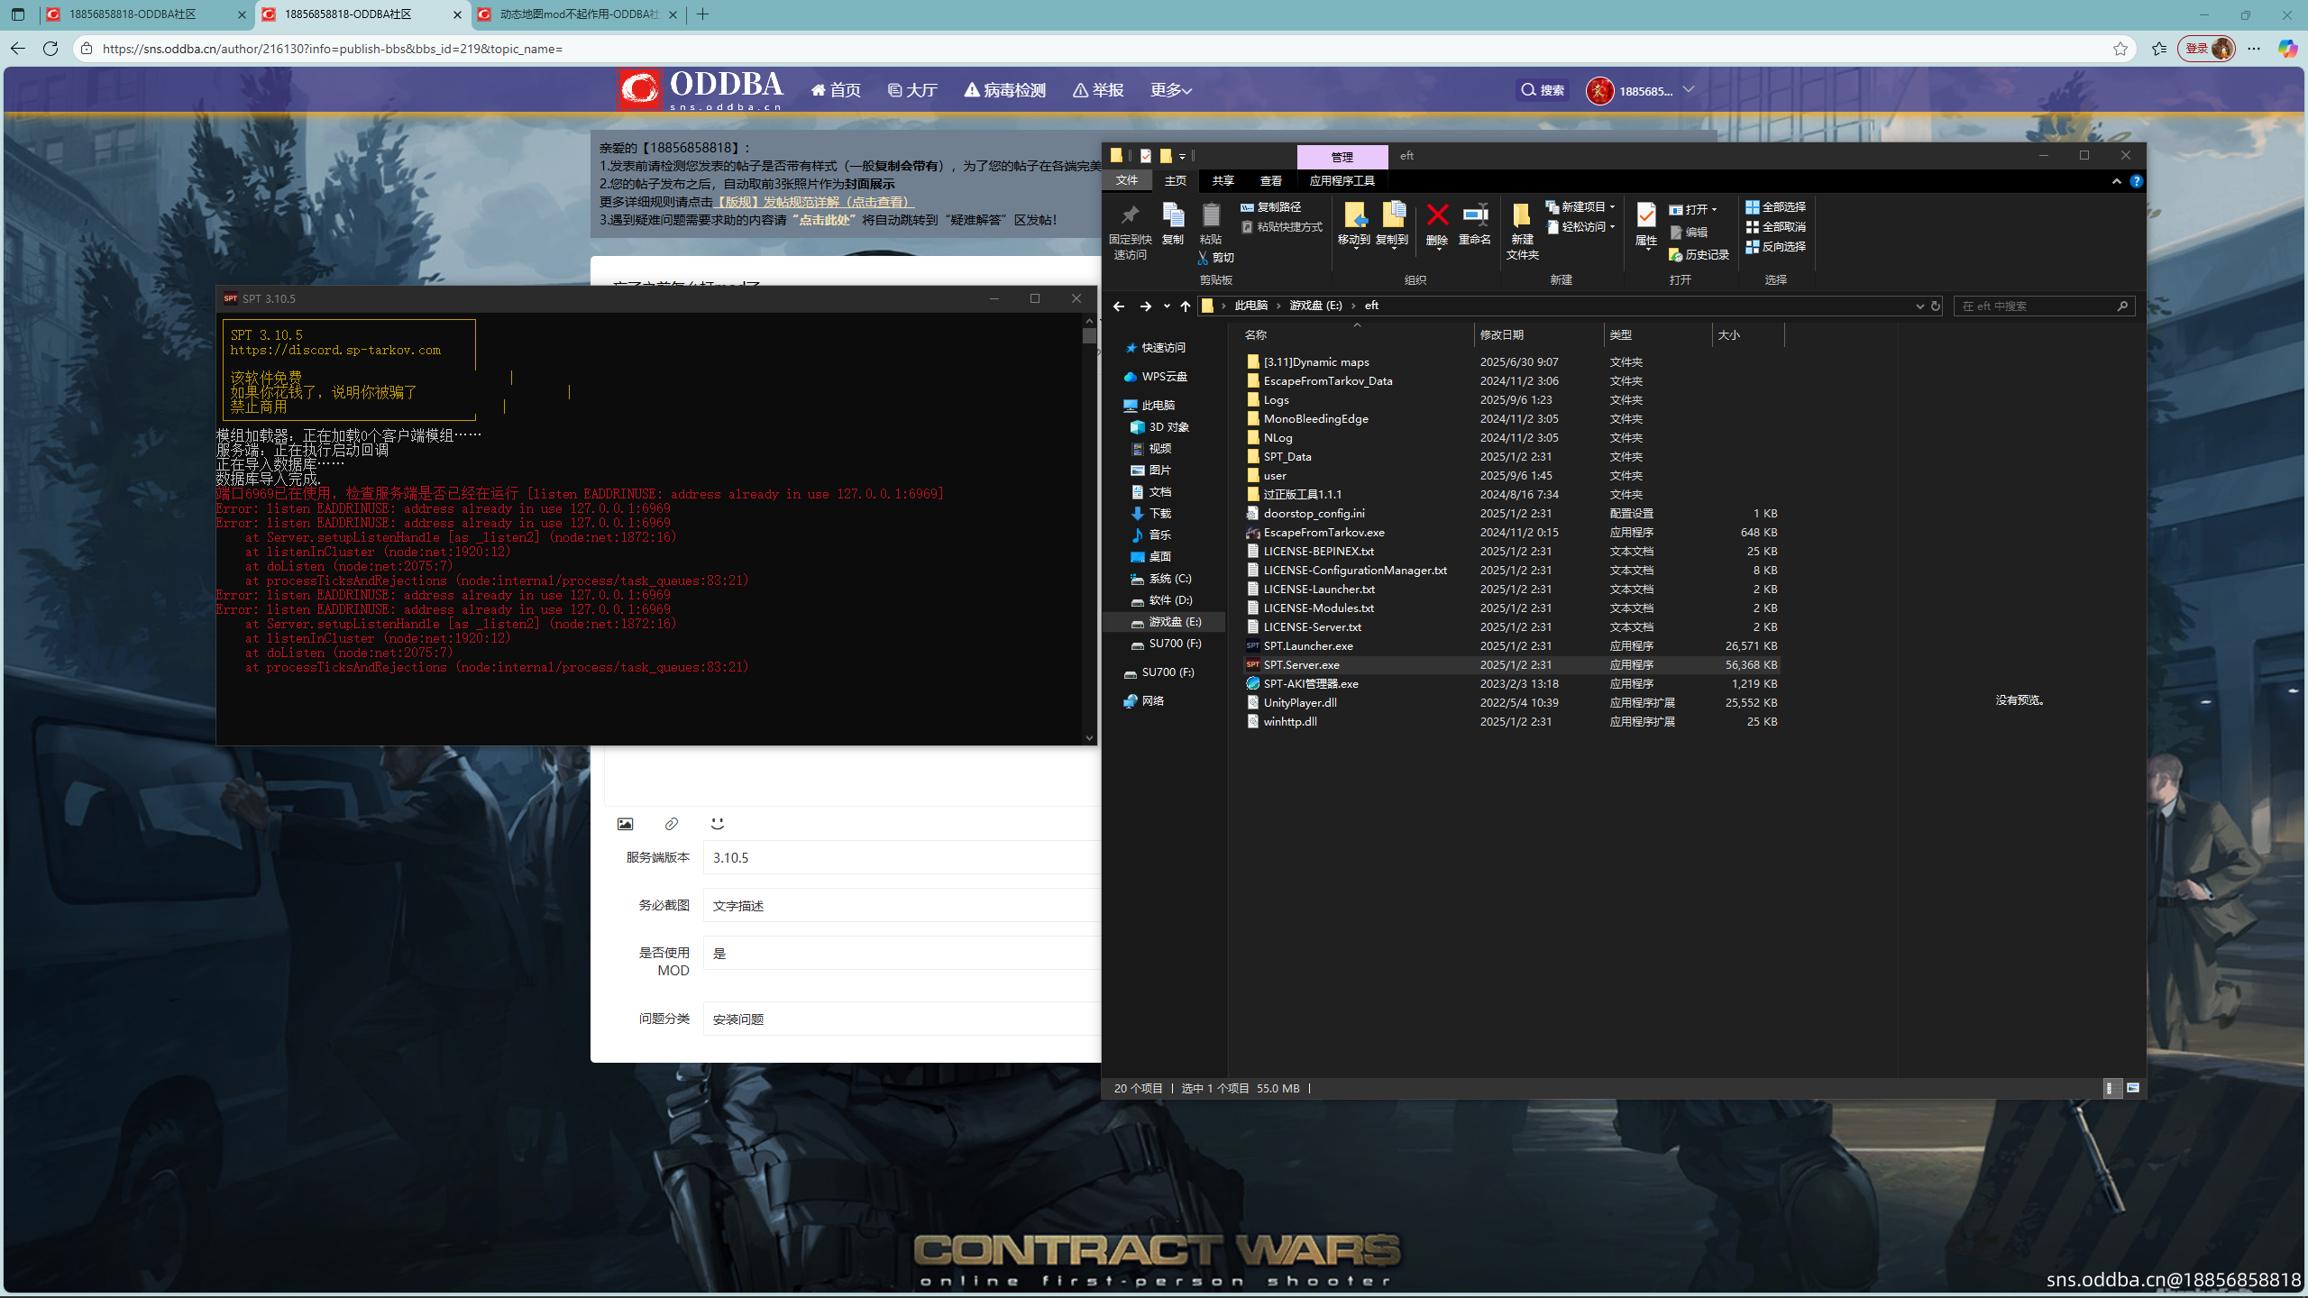Screen dimensions: 2308x1298
Task: Expand the user account dropdown 1885685...
Action: [1689, 89]
